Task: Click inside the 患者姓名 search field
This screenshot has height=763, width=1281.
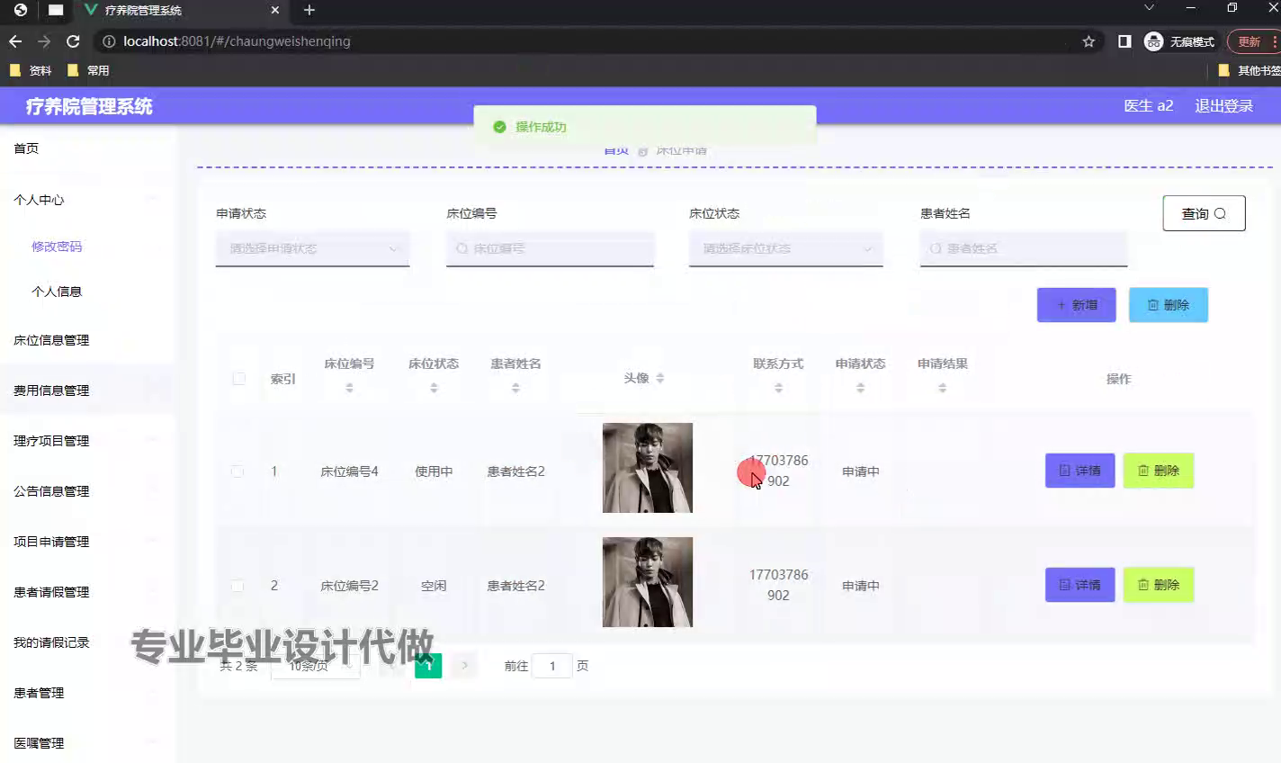Action: click(1023, 249)
